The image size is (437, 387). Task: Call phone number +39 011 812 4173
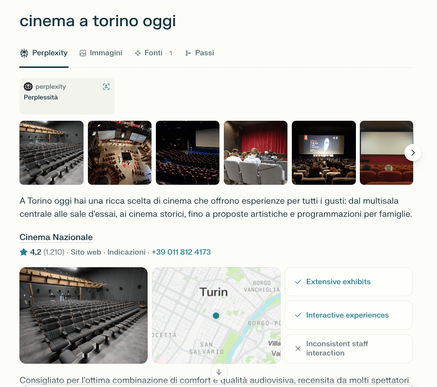click(x=181, y=252)
